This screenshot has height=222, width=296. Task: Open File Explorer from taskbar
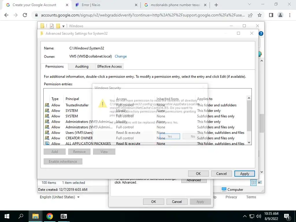pos(35,216)
